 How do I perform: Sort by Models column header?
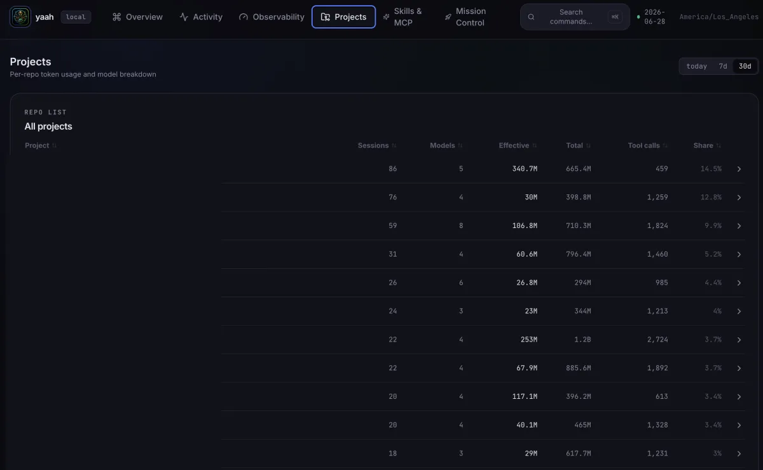pyautogui.click(x=446, y=145)
